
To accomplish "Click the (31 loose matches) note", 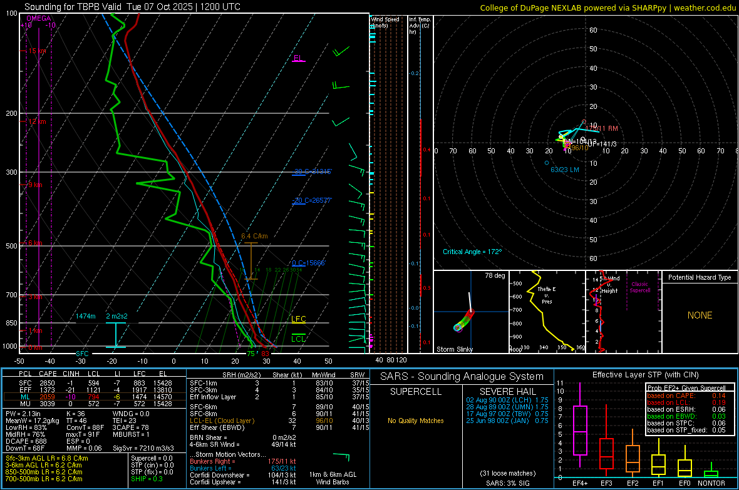I will point(508,474).
